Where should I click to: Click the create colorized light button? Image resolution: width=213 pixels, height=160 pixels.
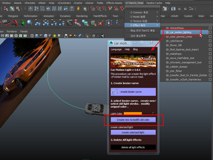[x=133, y=133]
